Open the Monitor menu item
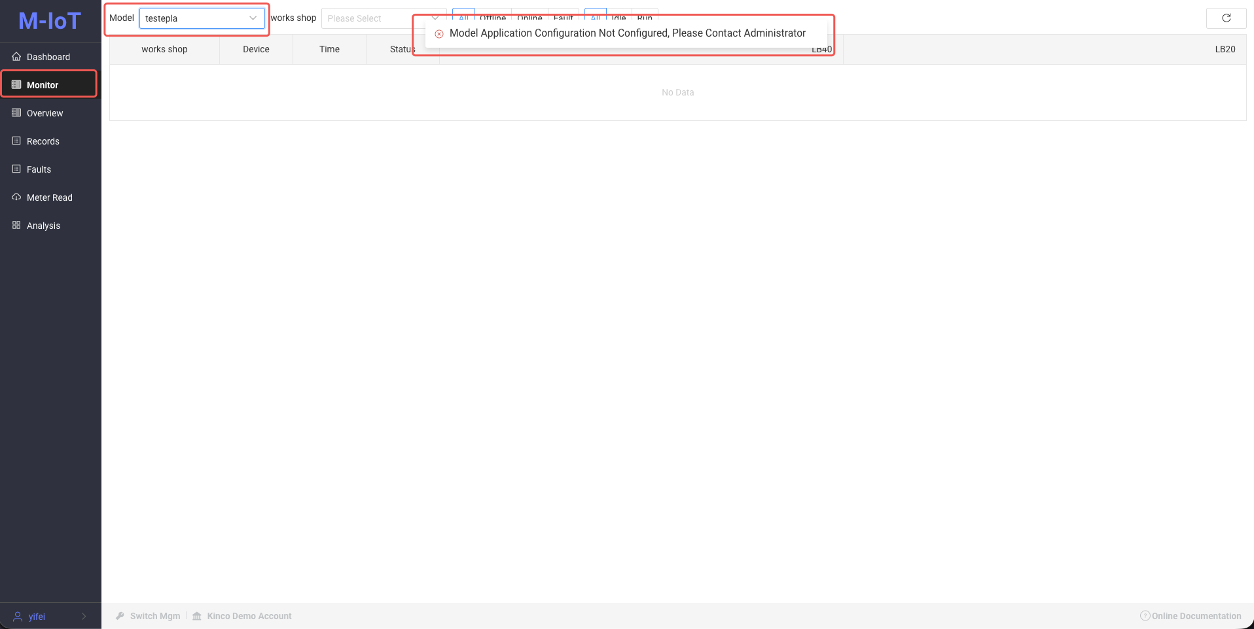 [43, 85]
